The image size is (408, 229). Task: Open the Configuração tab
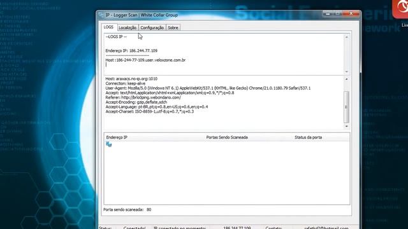(x=152, y=28)
